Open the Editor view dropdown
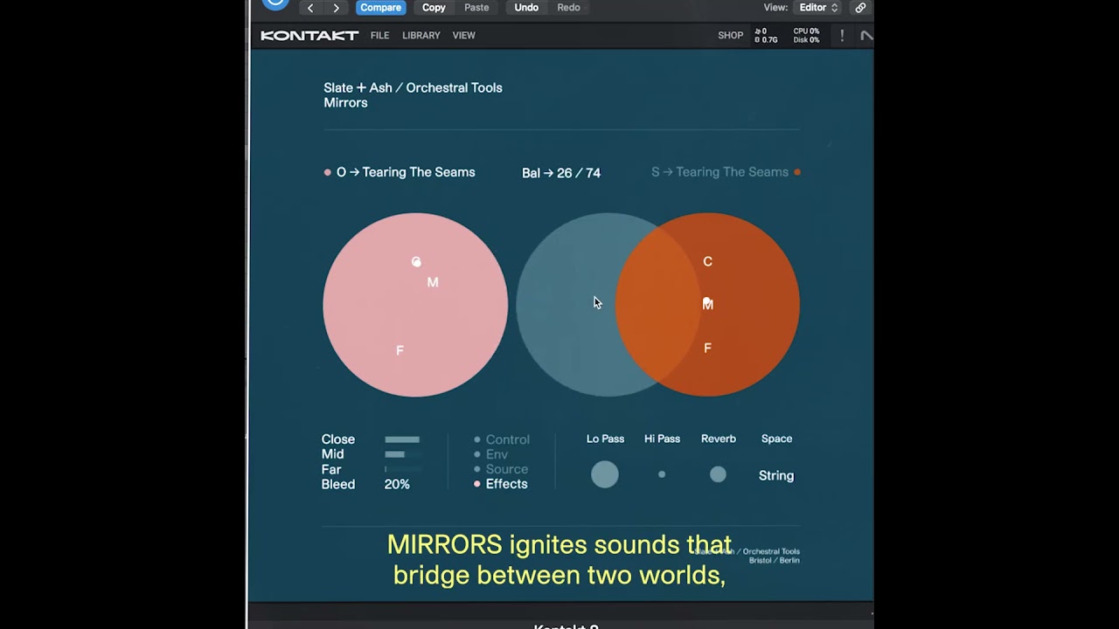Viewport: 1119px width, 629px height. (818, 8)
